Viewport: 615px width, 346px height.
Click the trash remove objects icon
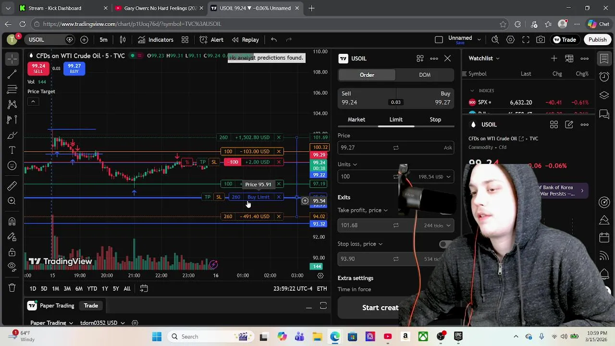(x=12, y=288)
